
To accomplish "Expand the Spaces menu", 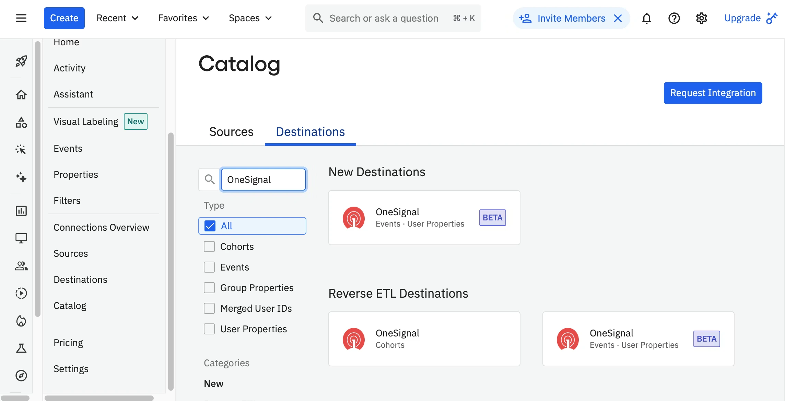I will (x=250, y=18).
